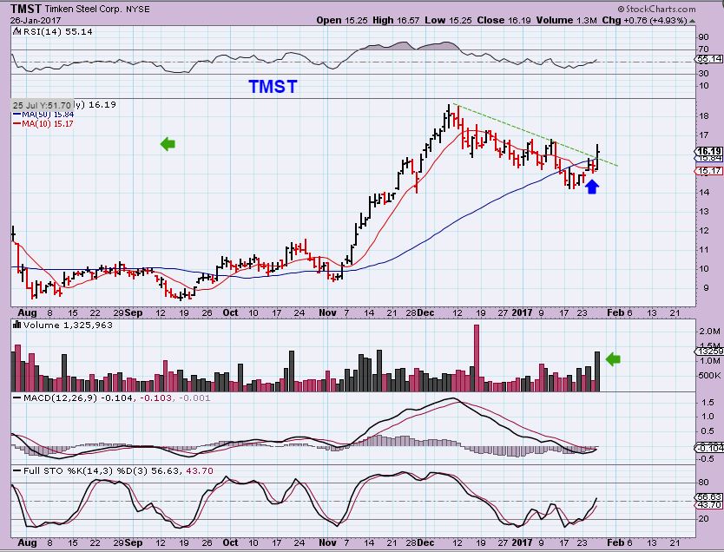This screenshot has width=724, height=552.
Task: Click the MACD legend line icon
Action: 17,398
